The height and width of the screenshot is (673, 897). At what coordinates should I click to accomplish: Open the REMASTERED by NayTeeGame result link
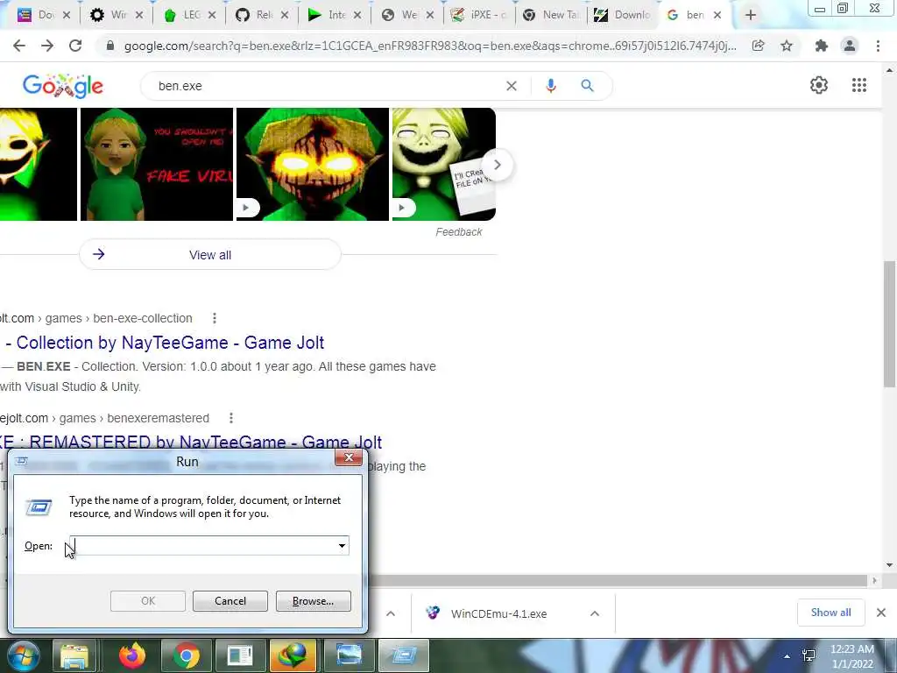(x=191, y=443)
